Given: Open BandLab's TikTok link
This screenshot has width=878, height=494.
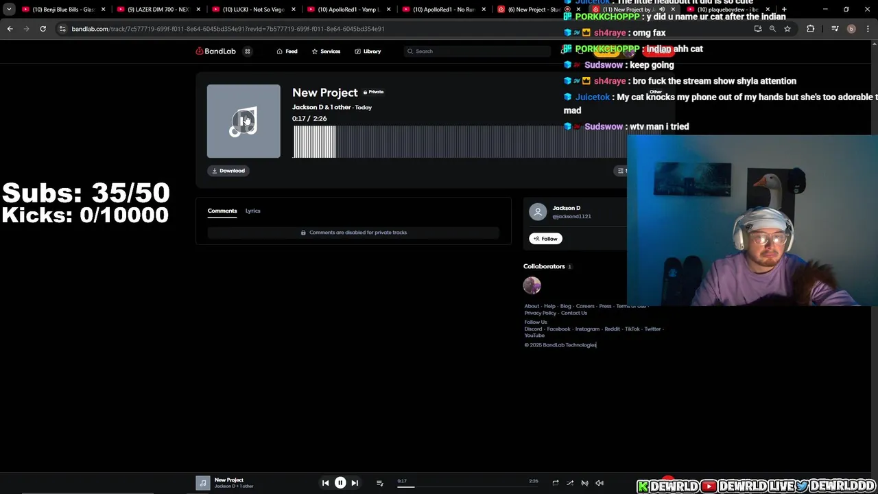Looking at the screenshot, I should point(632,329).
